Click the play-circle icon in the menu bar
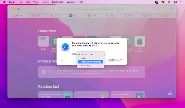The image size is (185, 108). (x=181, y=2)
